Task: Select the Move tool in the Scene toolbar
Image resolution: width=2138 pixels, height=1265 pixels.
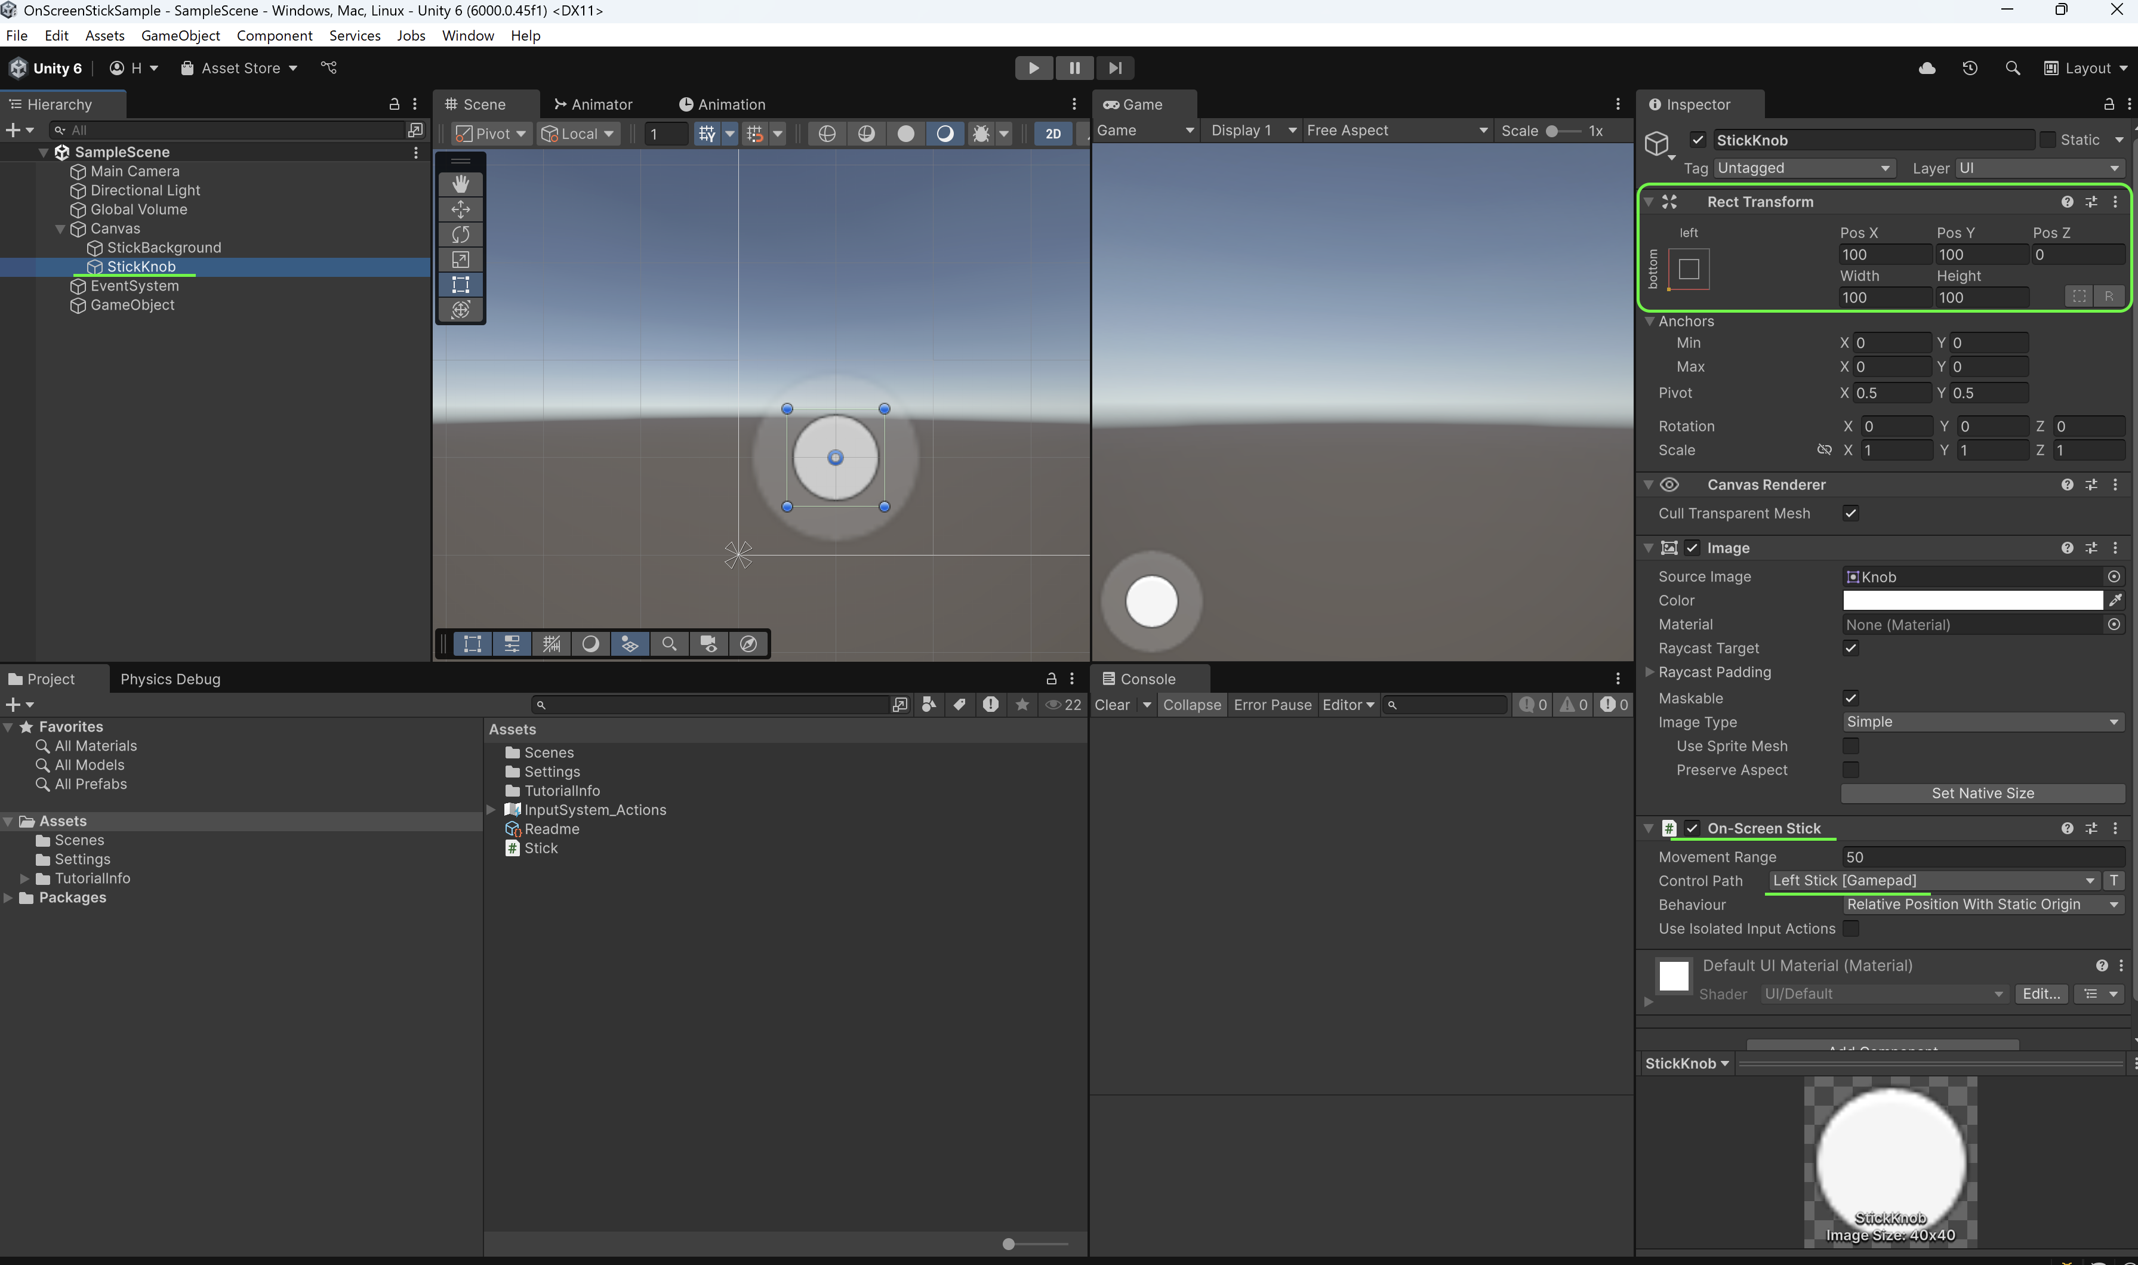Action: [x=460, y=209]
